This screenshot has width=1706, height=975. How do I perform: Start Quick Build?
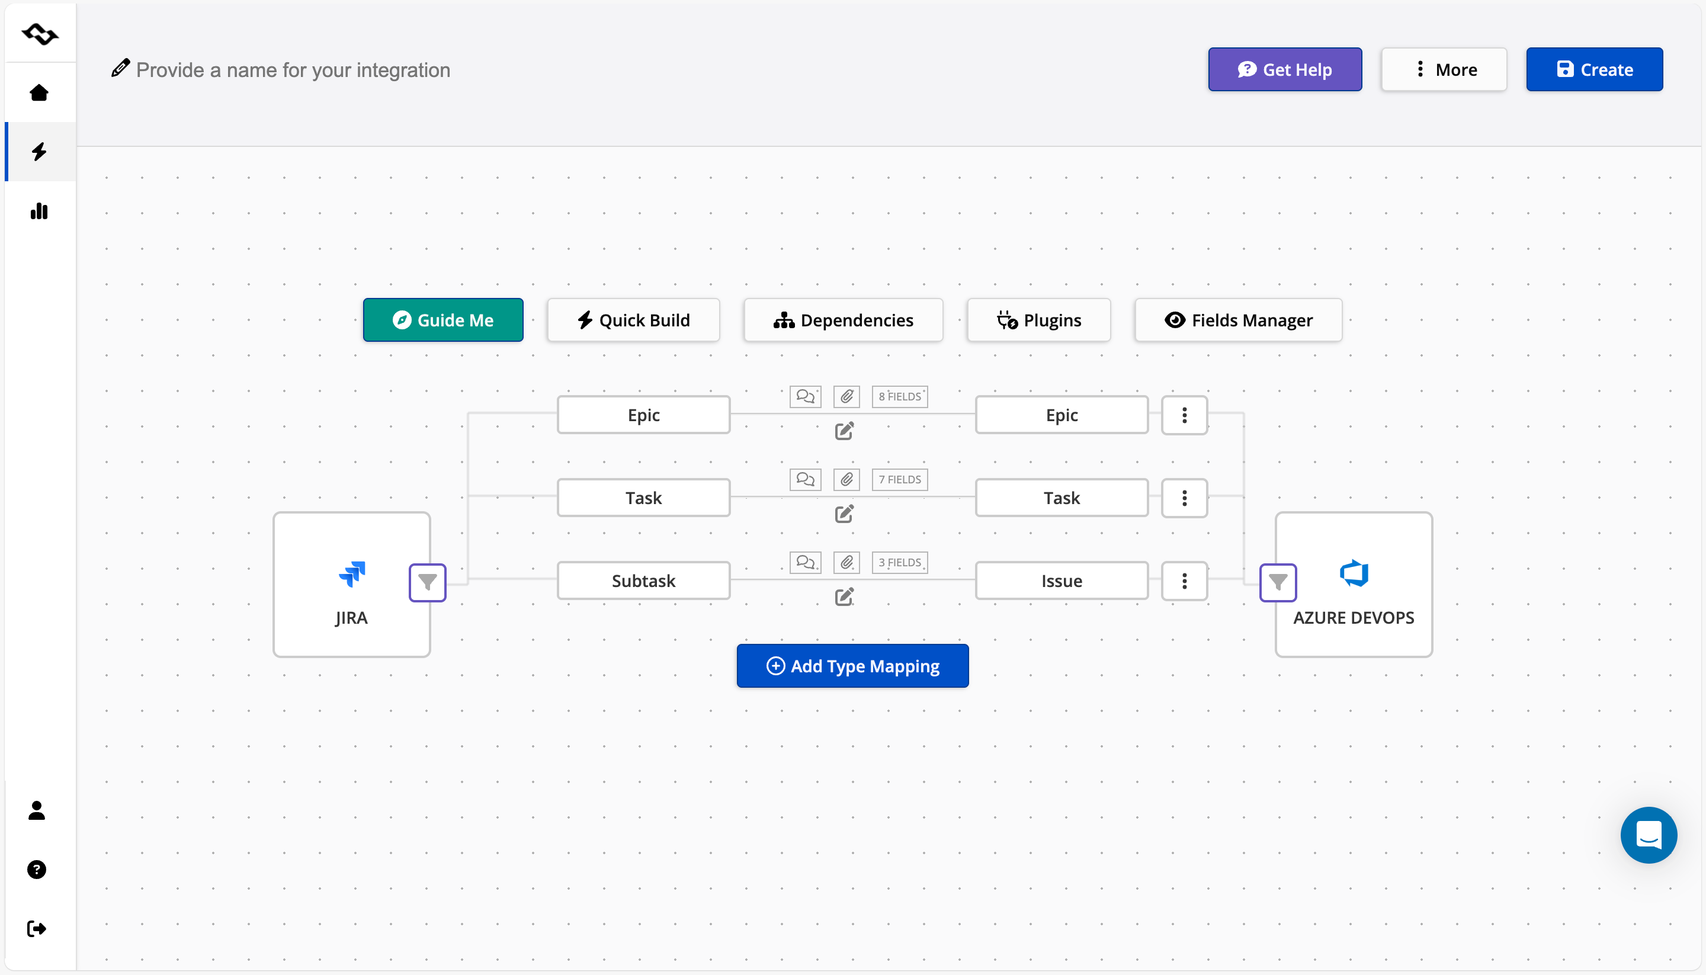point(633,319)
